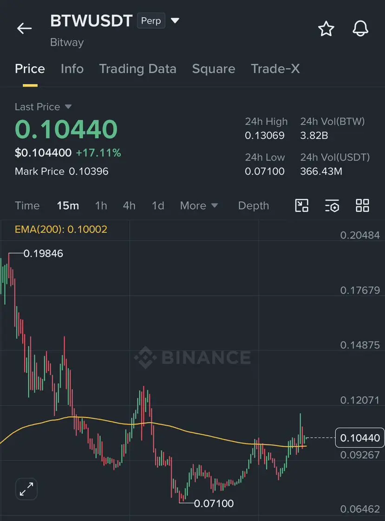Open chart indicator settings icon
Viewport: 385px width, 521px height.
point(332,206)
